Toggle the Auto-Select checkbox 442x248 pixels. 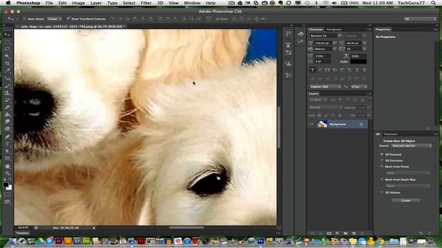coord(25,19)
